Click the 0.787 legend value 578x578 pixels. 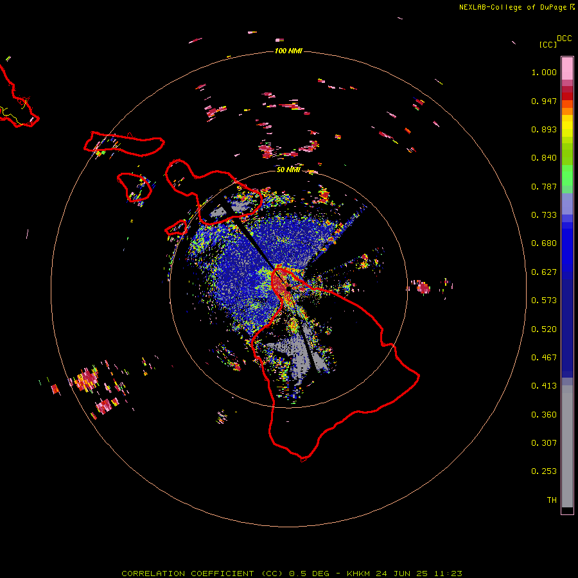pyautogui.click(x=544, y=186)
